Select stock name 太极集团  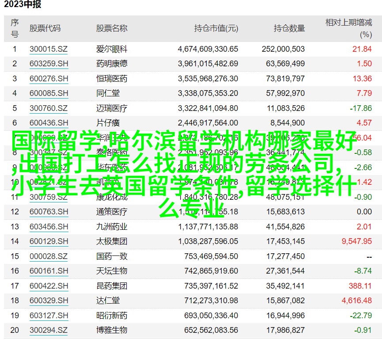pos(112,241)
